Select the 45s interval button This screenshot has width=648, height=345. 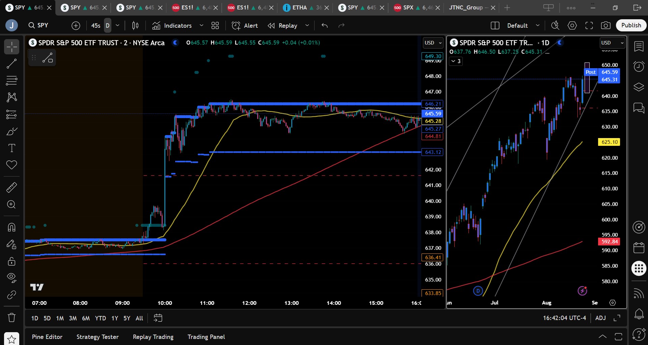coord(96,25)
